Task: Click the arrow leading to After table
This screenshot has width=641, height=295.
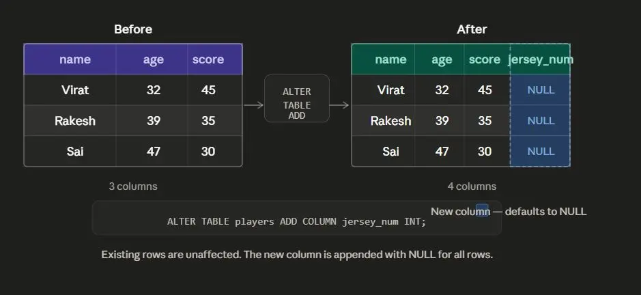Action: point(339,105)
